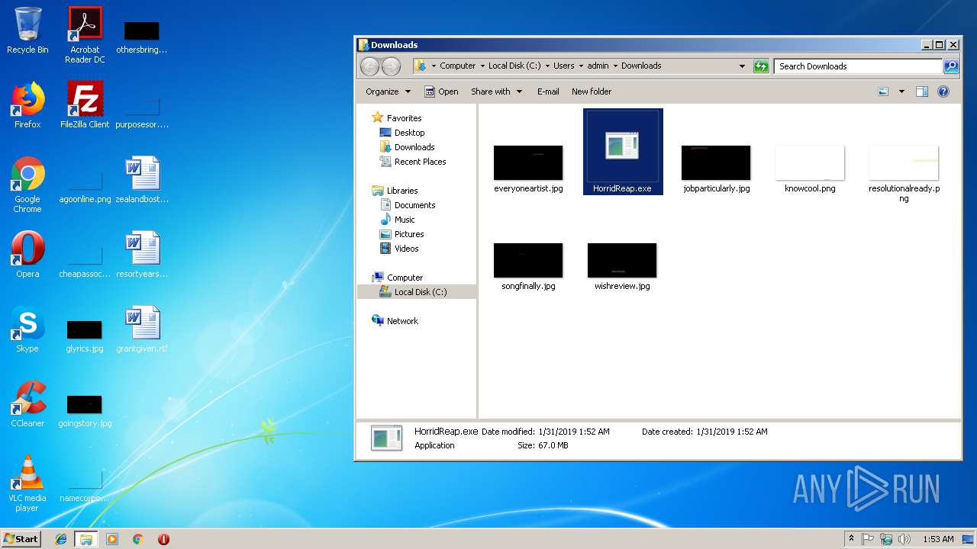The width and height of the screenshot is (977, 549).
Task: Open the Organize dropdown menu
Action: click(388, 91)
